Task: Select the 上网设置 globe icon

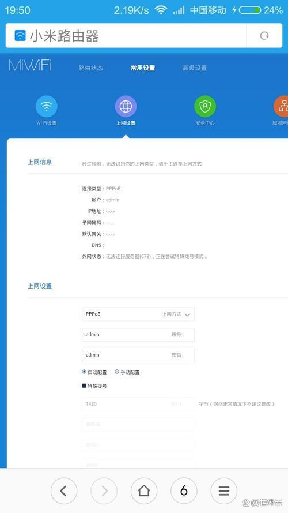Action: click(x=126, y=106)
